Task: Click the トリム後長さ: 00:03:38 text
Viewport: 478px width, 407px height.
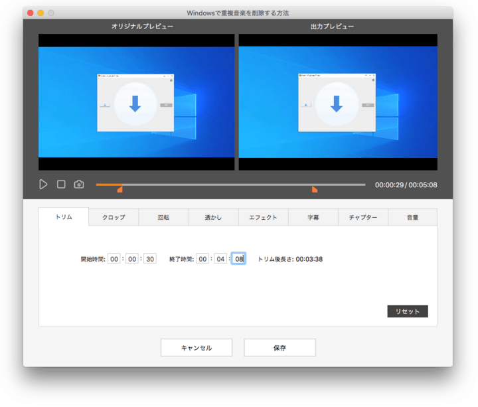Action: (290, 259)
